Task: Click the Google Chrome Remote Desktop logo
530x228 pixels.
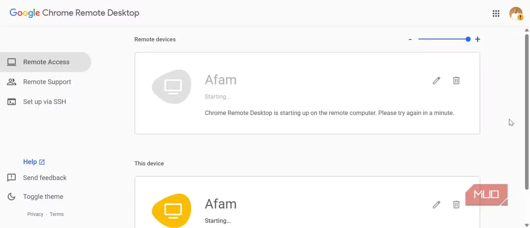Action: 74,13
